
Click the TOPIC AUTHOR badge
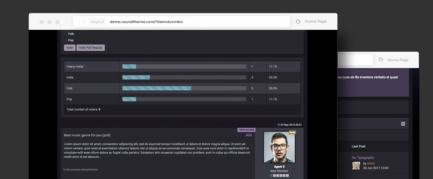[x=246, y=130]
